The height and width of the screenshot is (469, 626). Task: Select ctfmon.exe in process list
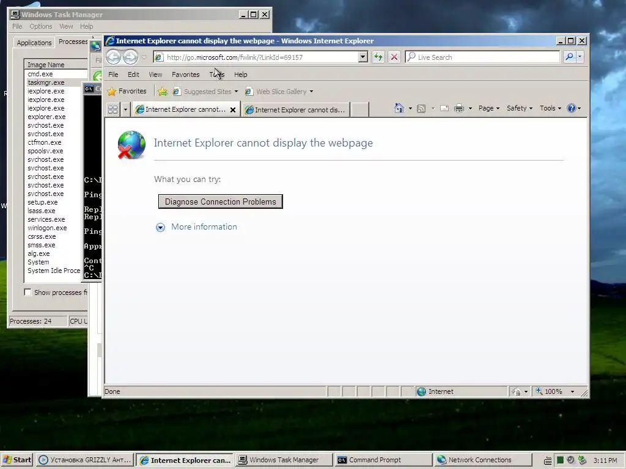coord(44,142)
